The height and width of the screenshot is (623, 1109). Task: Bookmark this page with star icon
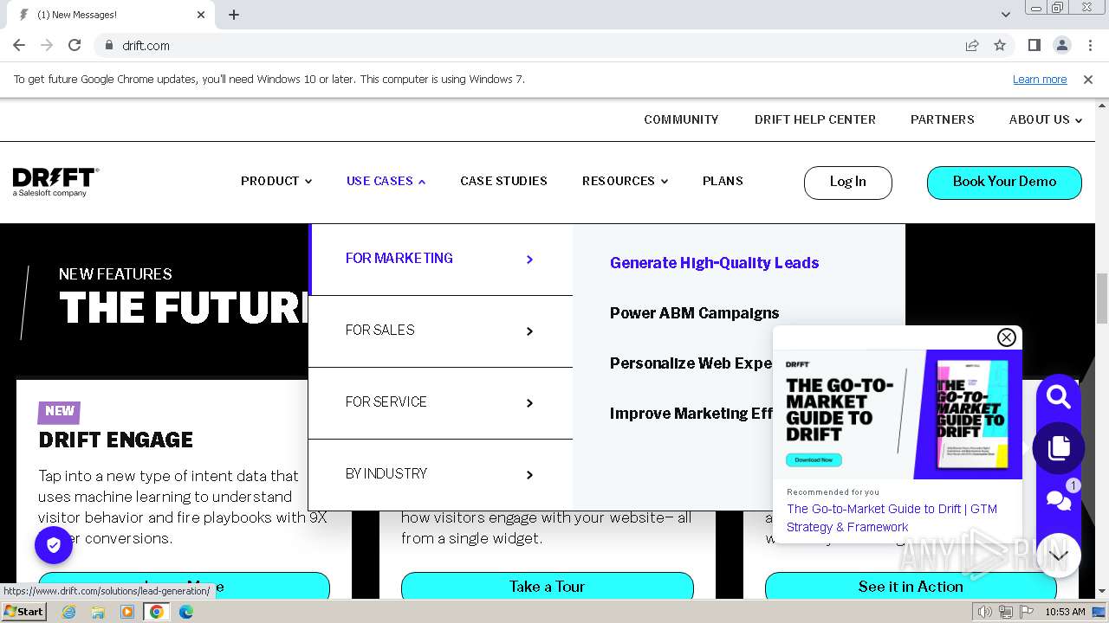click(x=1000, y=45)
